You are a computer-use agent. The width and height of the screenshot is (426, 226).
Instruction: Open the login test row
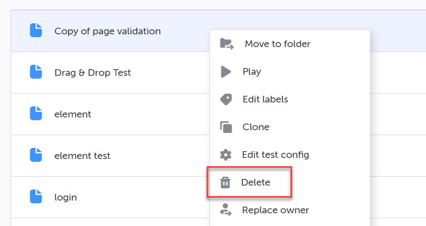66,198
